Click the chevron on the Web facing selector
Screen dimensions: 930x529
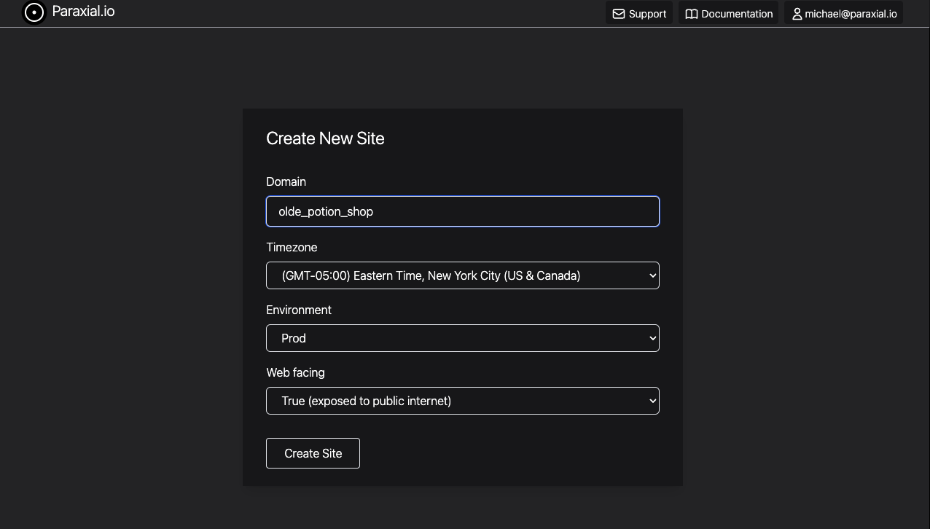click(652, 401)
